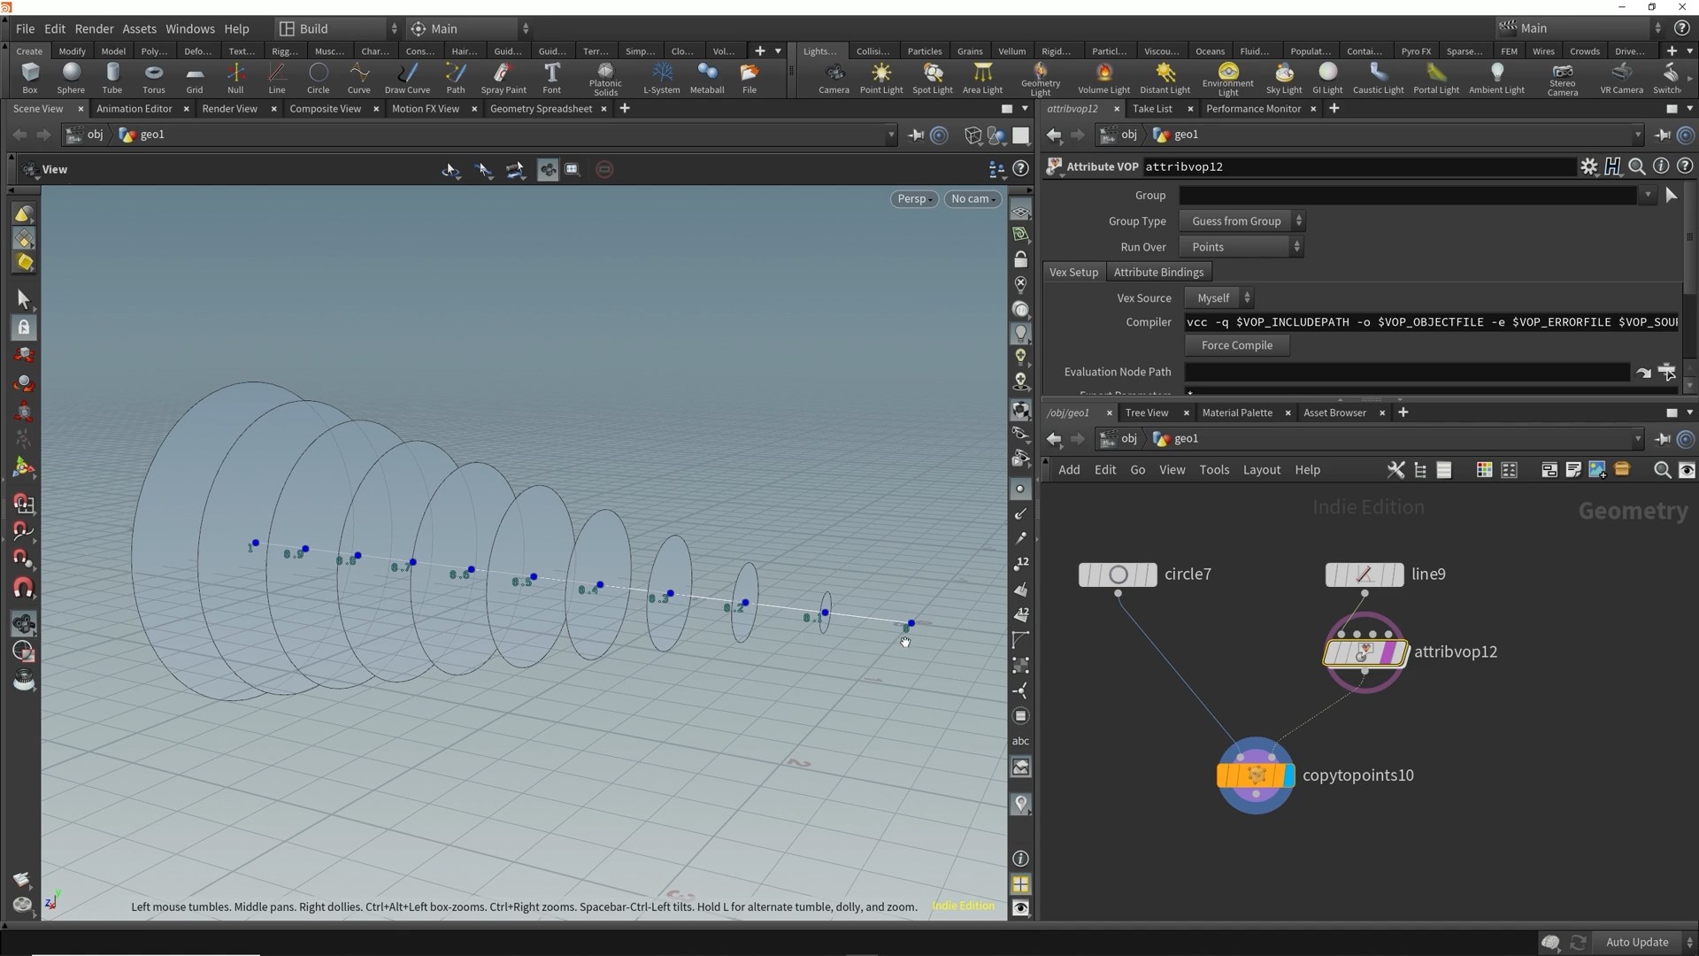This screenshot has height=956, width=1699.
Task: Open network editor search magnifier
Action: coord(1662,470)
